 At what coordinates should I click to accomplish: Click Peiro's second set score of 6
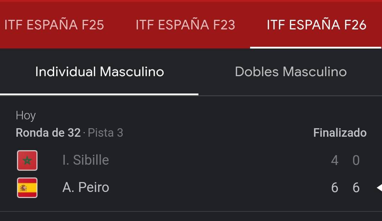click(356, 187)
